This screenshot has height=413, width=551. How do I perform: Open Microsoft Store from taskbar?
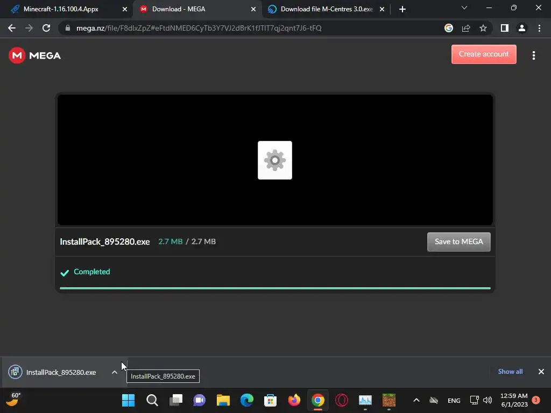270,400
